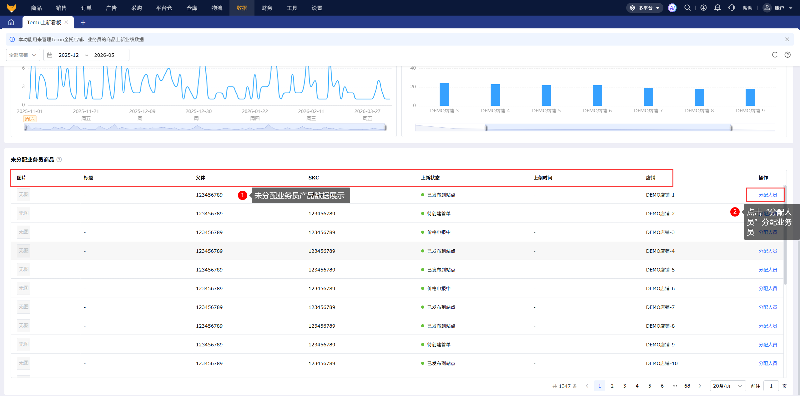
Task: Click the start month field 2025-12
Action: pyautogui.click(x=69, y=55)
